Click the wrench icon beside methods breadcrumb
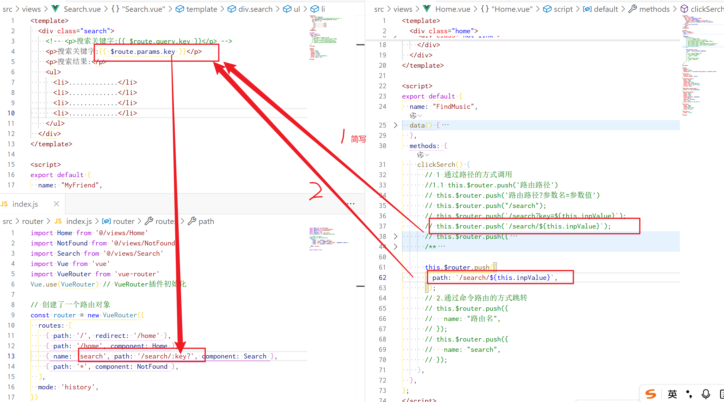The width and height of the screenshot is (724, 402). point(632,9)
